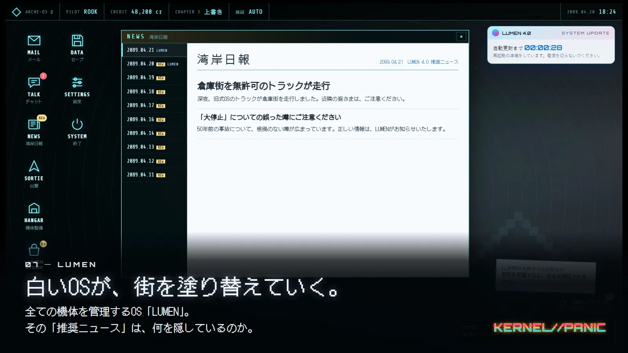Click the NEWS window title bar label

coord(147,36)
